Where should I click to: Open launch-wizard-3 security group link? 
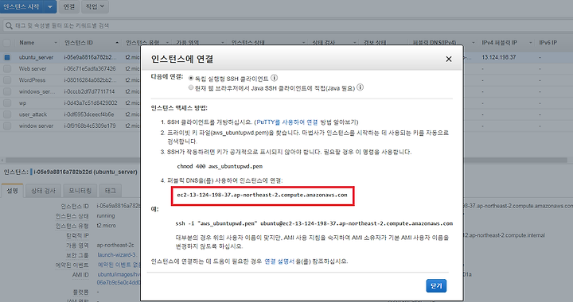pyautogui.click(x=116, y=255)
